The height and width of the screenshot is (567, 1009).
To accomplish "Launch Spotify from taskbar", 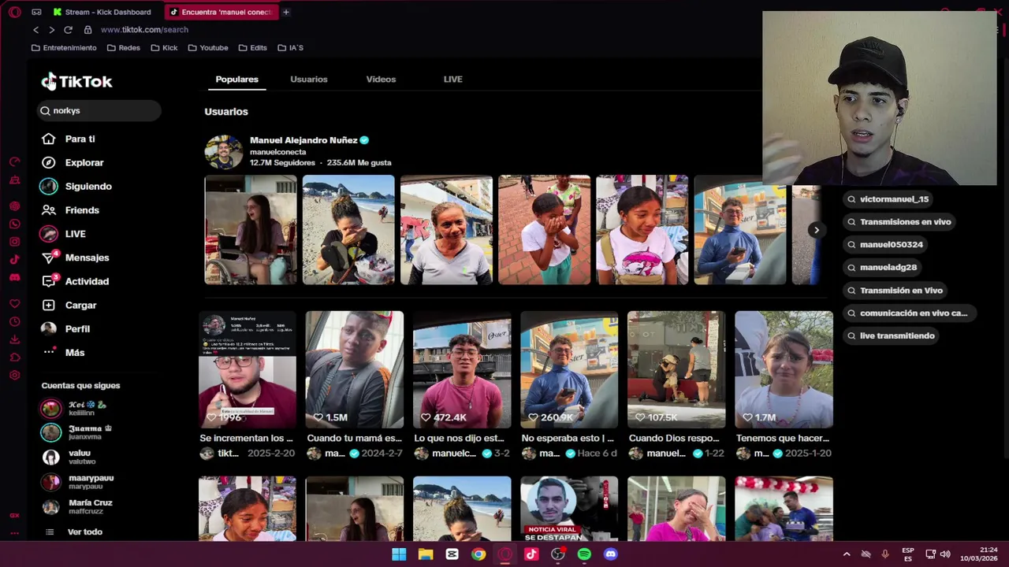I will click(584, 554).
